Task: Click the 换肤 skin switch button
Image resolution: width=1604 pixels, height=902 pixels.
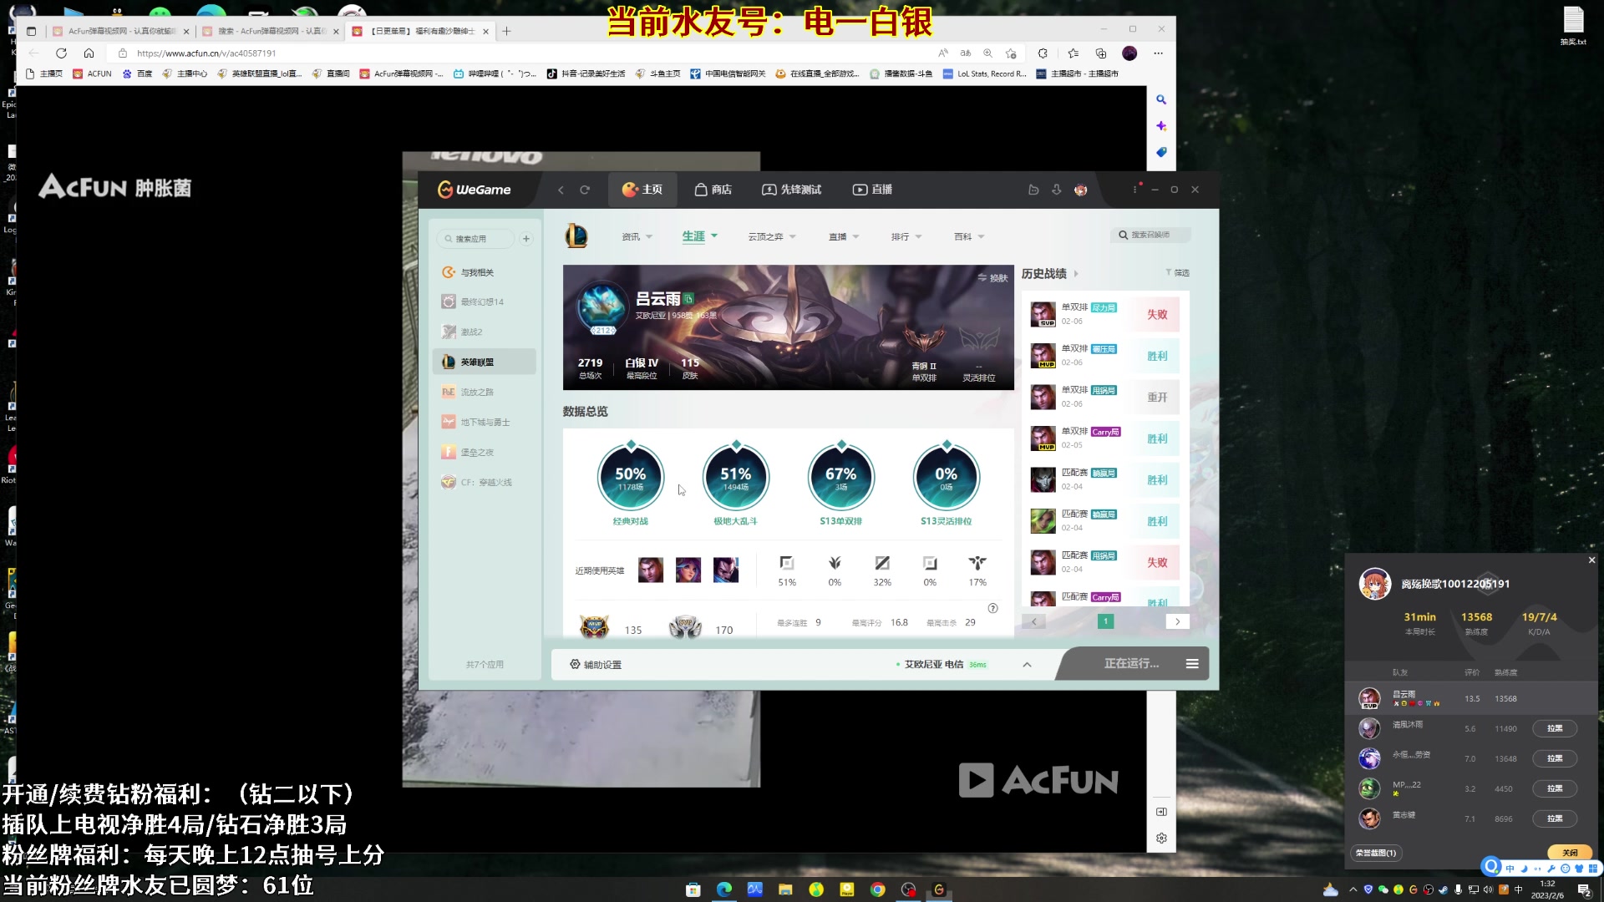Action: coord(992,278)
